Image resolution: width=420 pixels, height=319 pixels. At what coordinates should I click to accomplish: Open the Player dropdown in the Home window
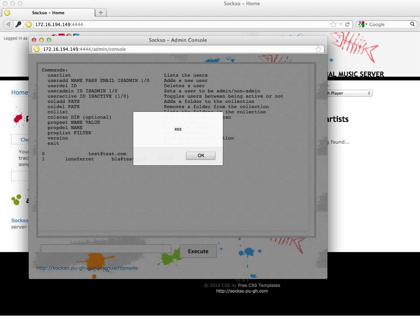(349, 93)
